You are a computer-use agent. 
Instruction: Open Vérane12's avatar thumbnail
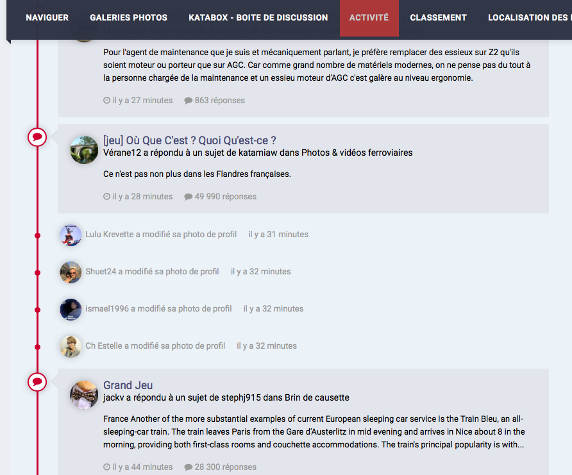[x=84, y=150]
